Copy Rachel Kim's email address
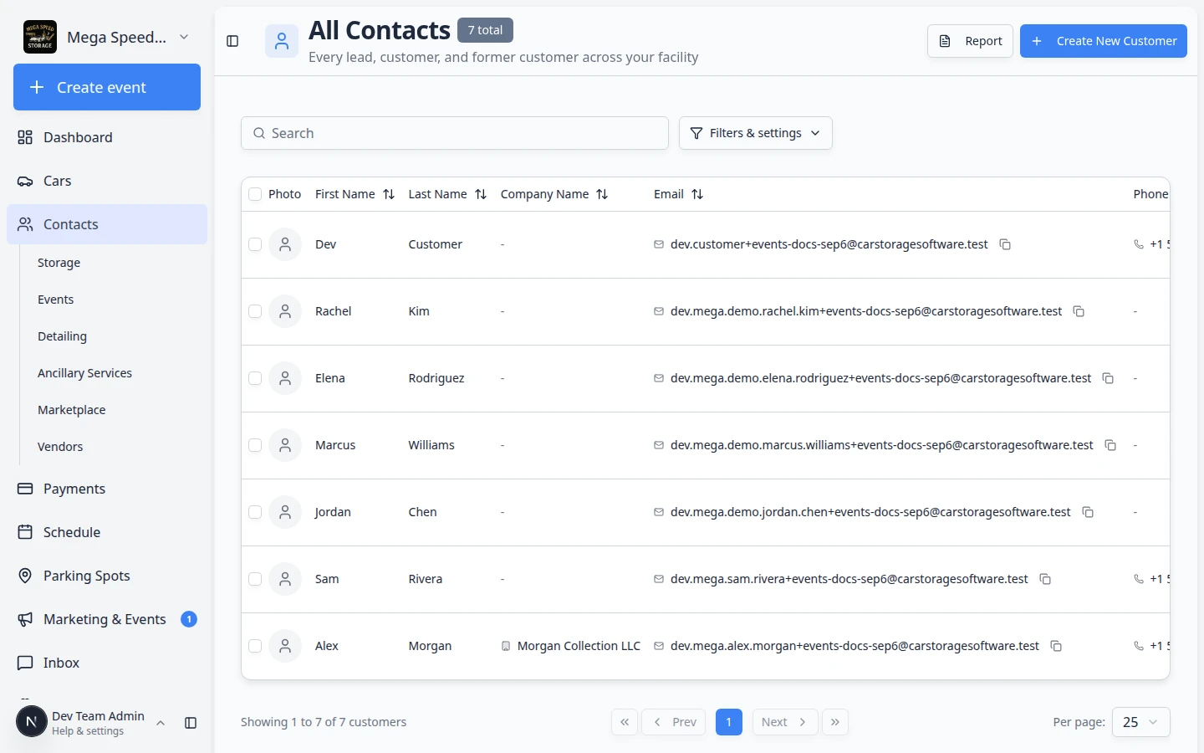Screen dimensions: 1204x753 1079,311
